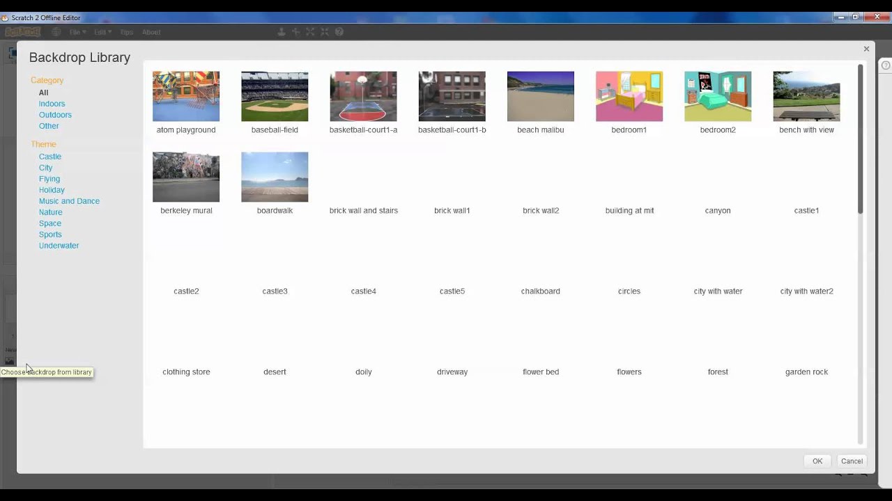The width and height of the screenshot is (892, 501).
Task: Click the globe language icon
Action: [56, 32]
